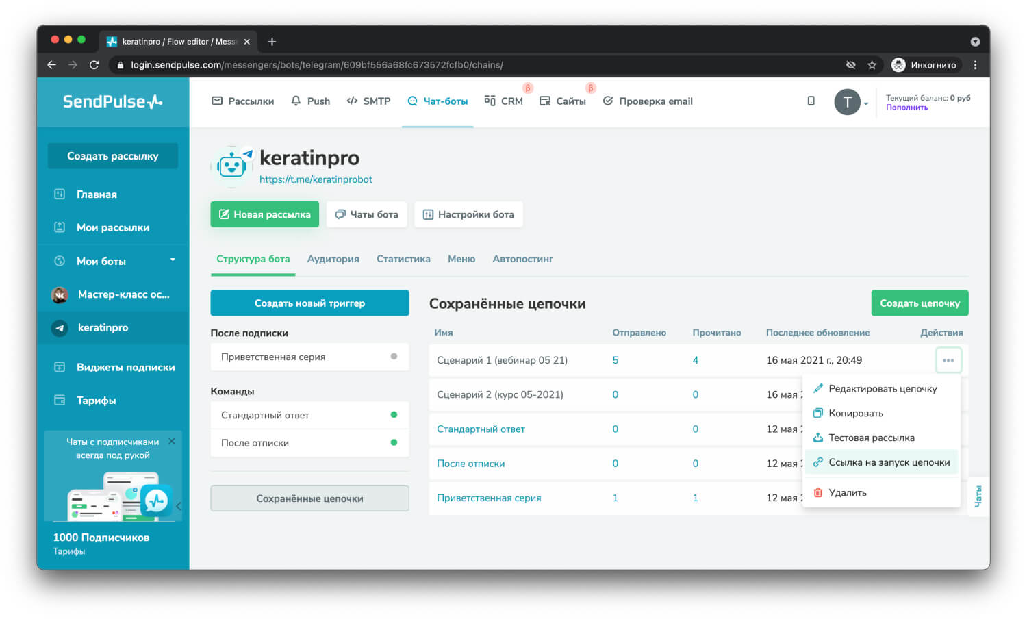
Task: Open Проверка email section
Action: tap(648, 101)
